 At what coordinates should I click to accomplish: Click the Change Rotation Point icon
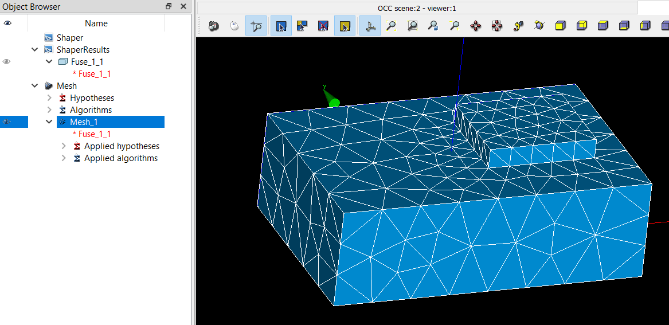pyautogui.click(x=518, y=26)
